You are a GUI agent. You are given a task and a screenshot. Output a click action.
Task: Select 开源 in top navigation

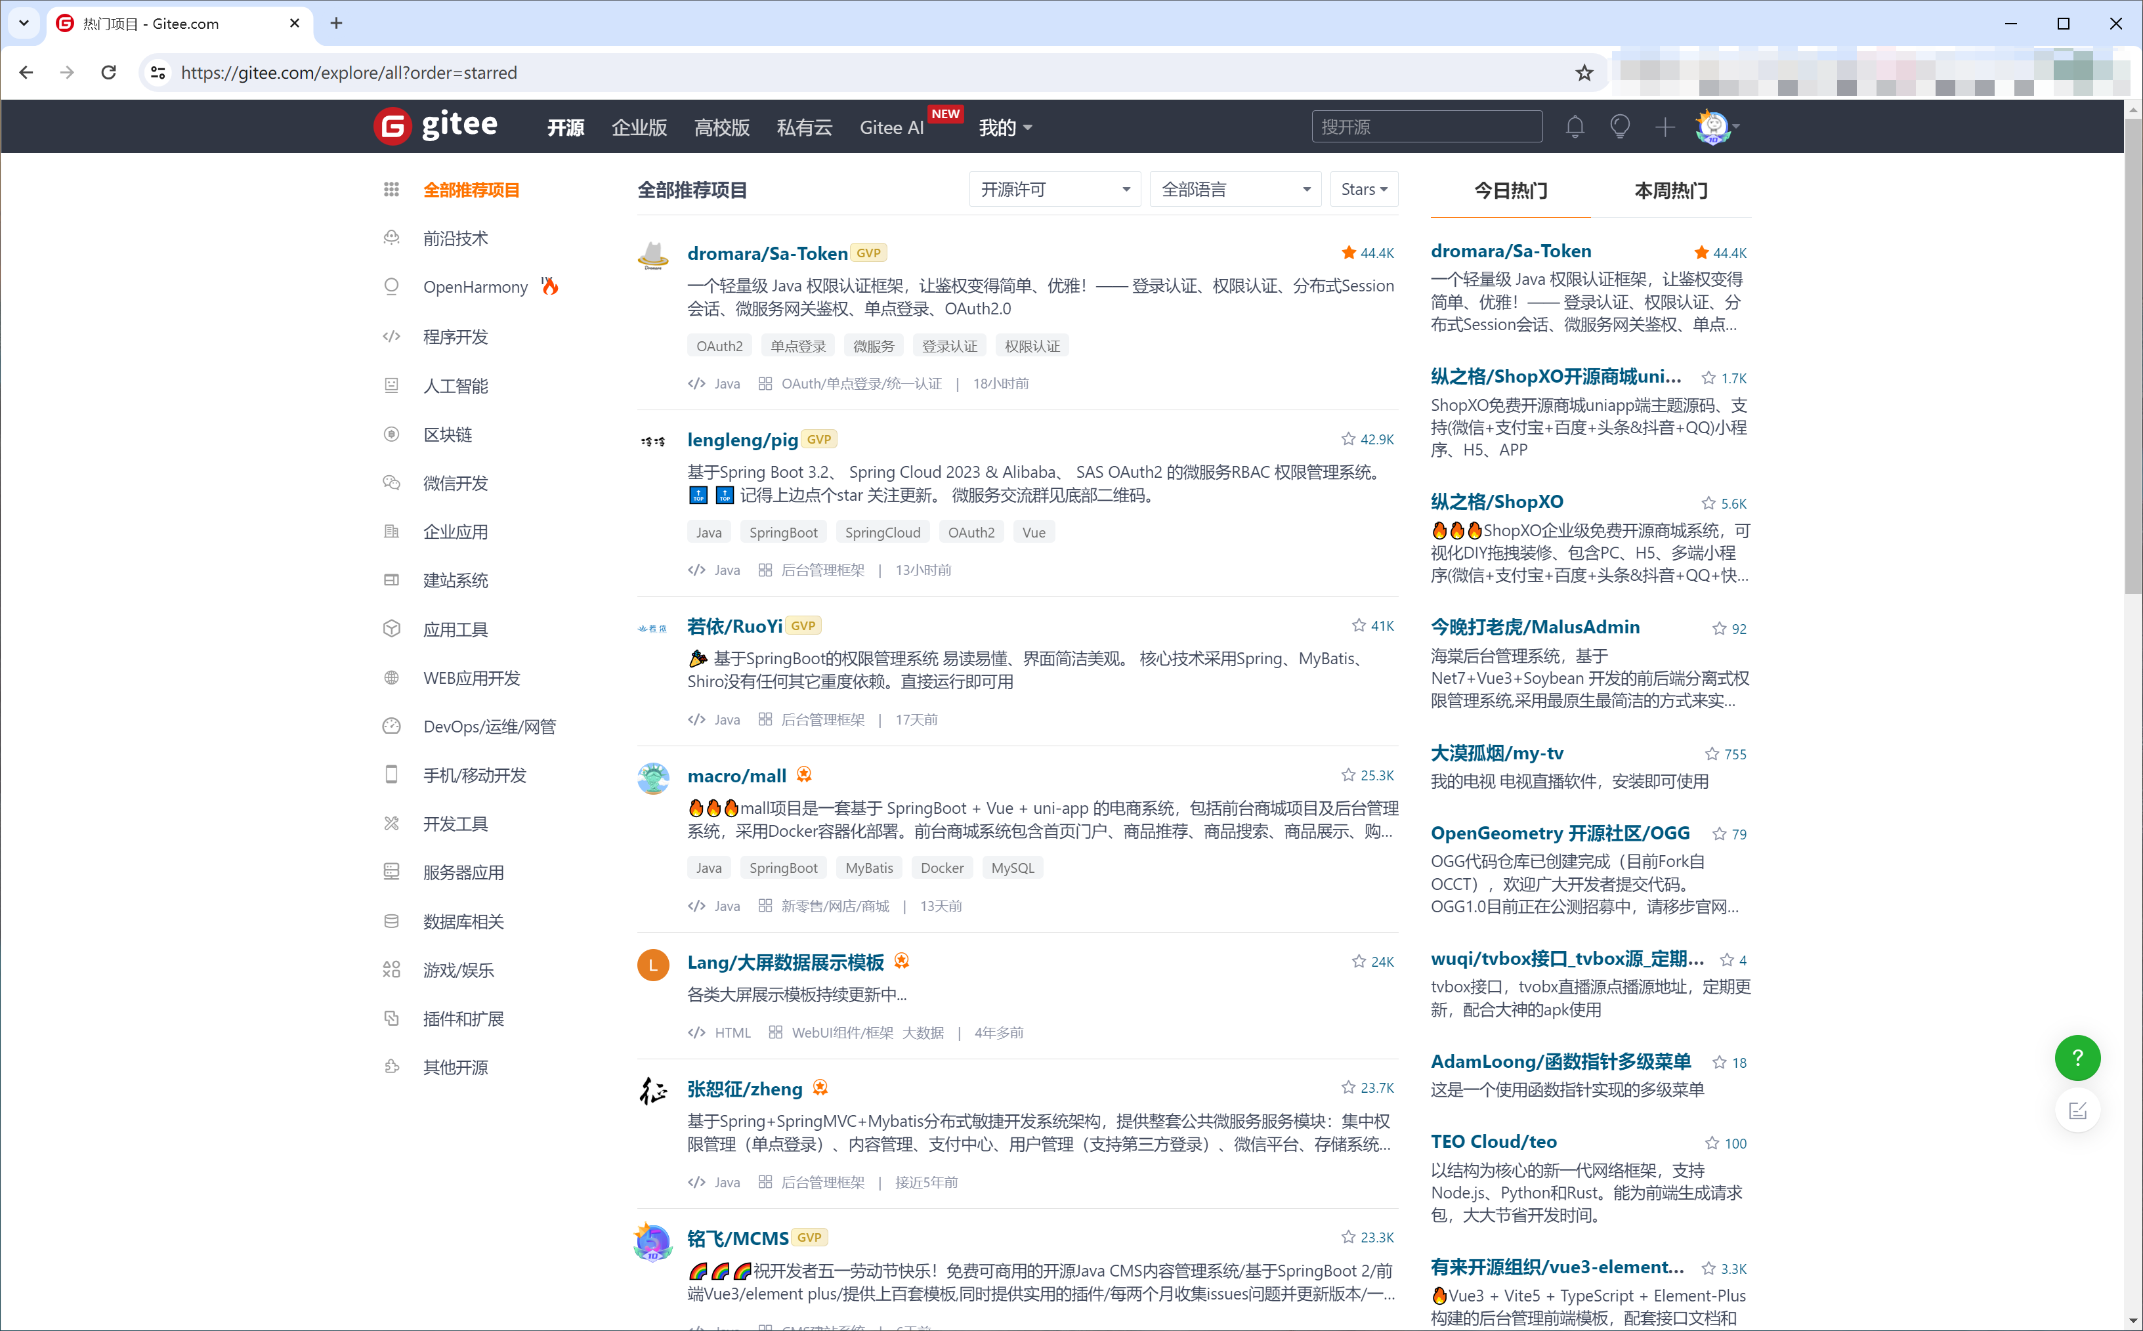coord(565,127)
